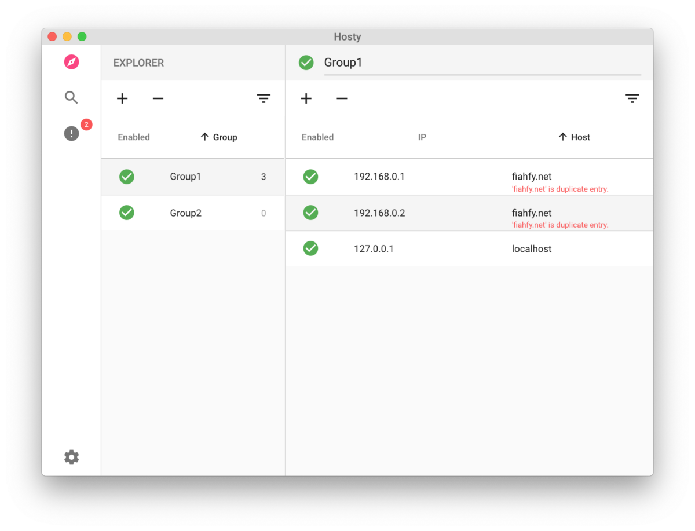Toggle enabled state of Group1 in list

(x=127, y=177)
